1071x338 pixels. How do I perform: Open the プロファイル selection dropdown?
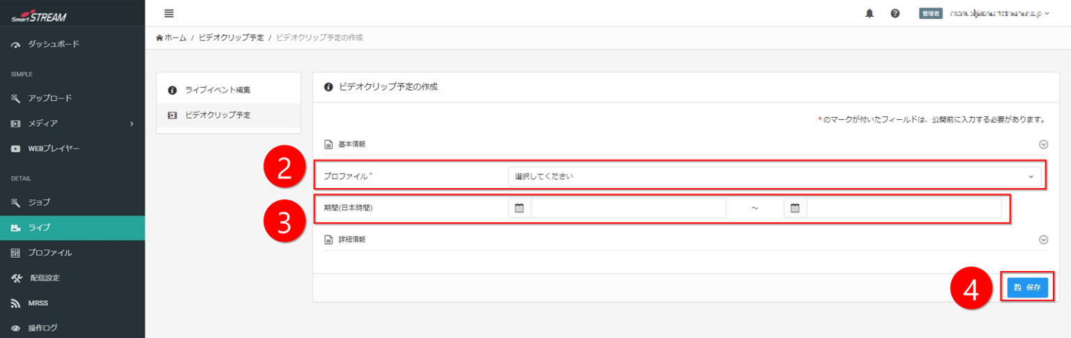(x=774, y=176)
